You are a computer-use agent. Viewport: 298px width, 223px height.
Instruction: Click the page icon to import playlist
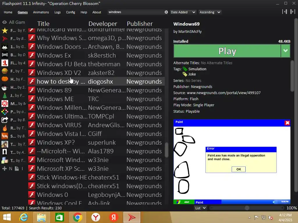pyautogui.click(x=17, y=168)
